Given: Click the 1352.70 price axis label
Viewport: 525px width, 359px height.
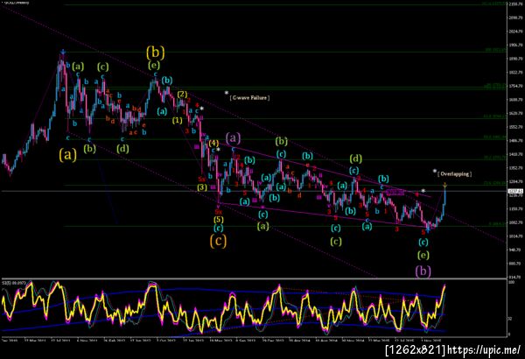Looking at the screenshot, I should (x=514, y=168).
